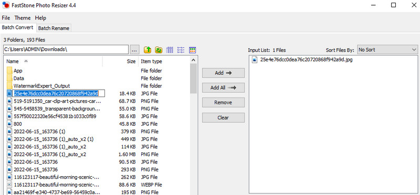Go up one folder level icon
Viewport: 420px width, 195px height.
[148, 50]
